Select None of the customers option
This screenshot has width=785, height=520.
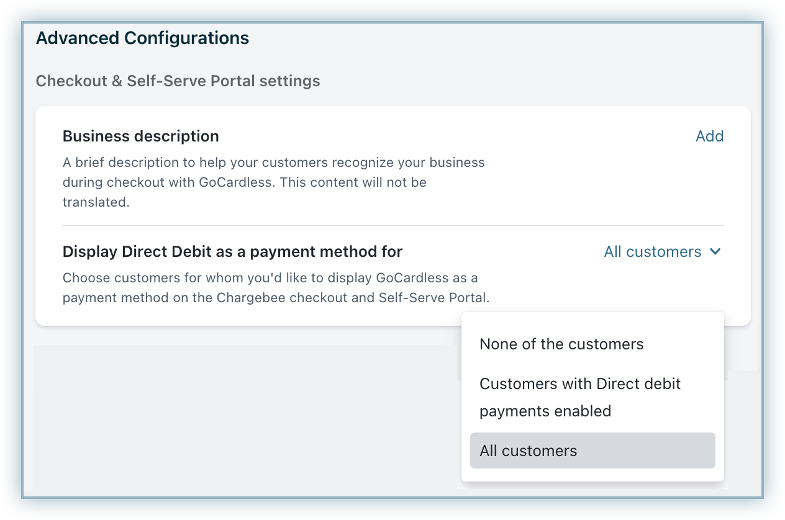click(561, 344)
